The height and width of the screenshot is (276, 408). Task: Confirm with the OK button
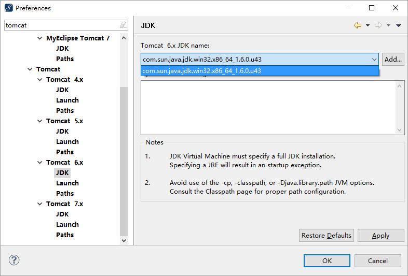tap(327, 260)
